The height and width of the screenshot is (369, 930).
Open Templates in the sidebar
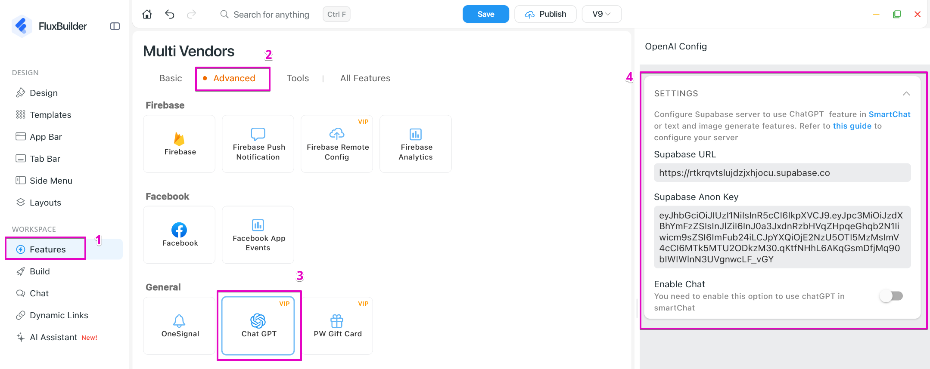click(44, 115)
